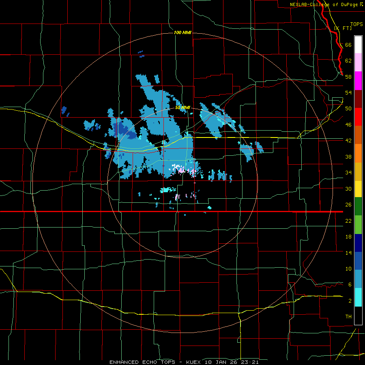Image resolution: width=365 pixels, height=365 pixels.
Task: Click the '14' legend value
Action: point(348,253)
